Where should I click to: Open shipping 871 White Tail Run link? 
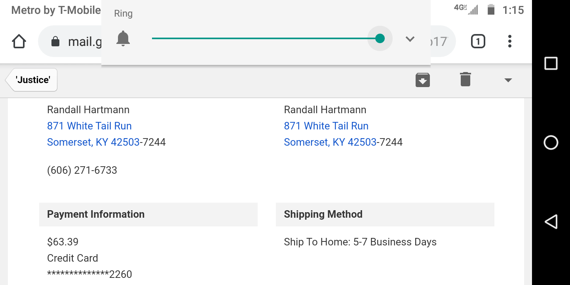point(326,126)
